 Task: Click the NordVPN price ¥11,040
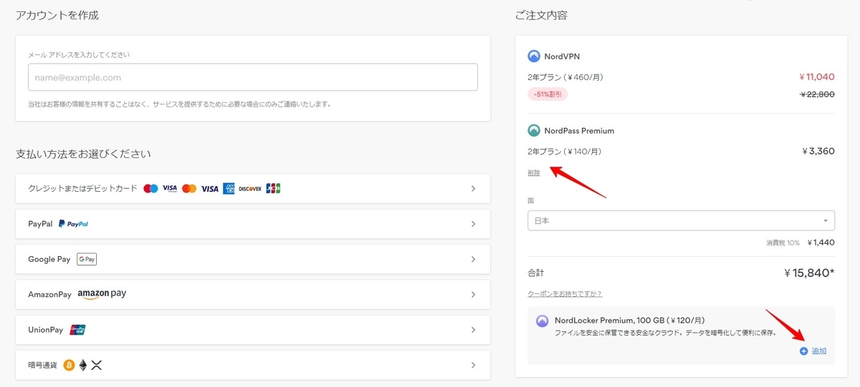pyautogui.click(x=816, y=77)
